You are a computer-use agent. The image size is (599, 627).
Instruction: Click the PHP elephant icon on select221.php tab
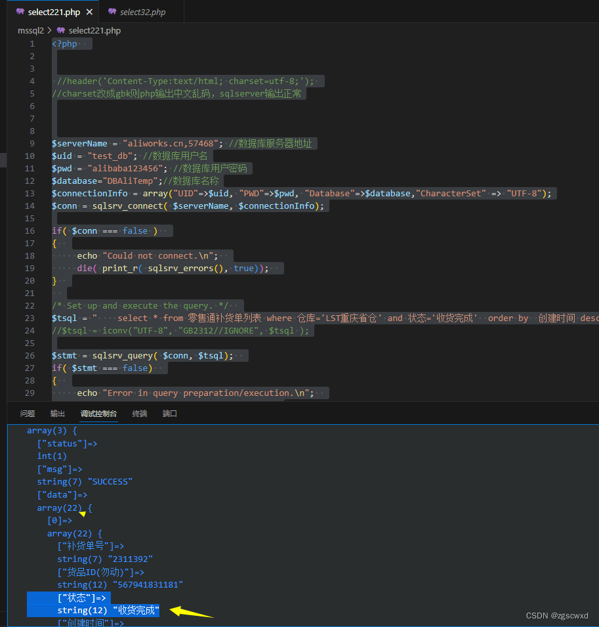point(20,11)
